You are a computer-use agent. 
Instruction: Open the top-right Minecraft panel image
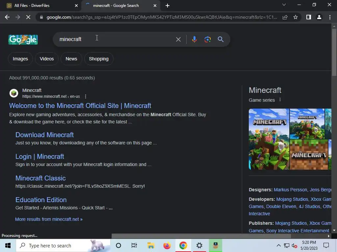(307, 124)
